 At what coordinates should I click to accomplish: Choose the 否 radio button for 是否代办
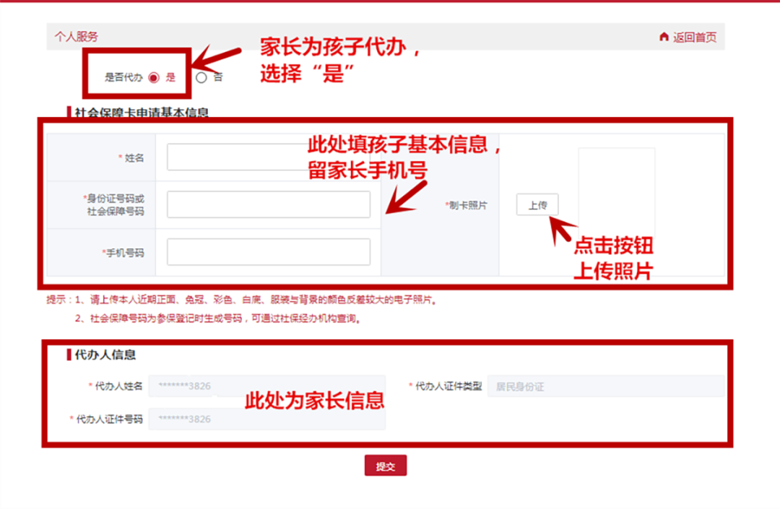(201, 78)
